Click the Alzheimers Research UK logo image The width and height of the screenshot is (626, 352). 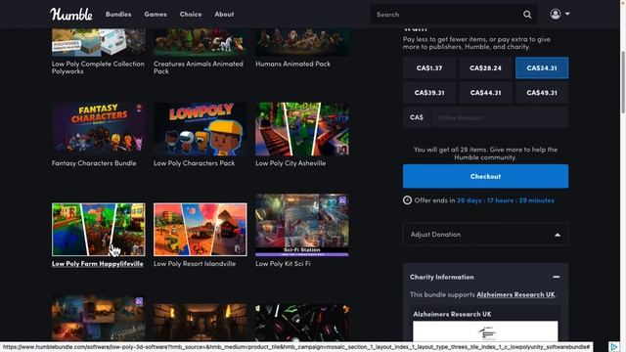point(485,331)
